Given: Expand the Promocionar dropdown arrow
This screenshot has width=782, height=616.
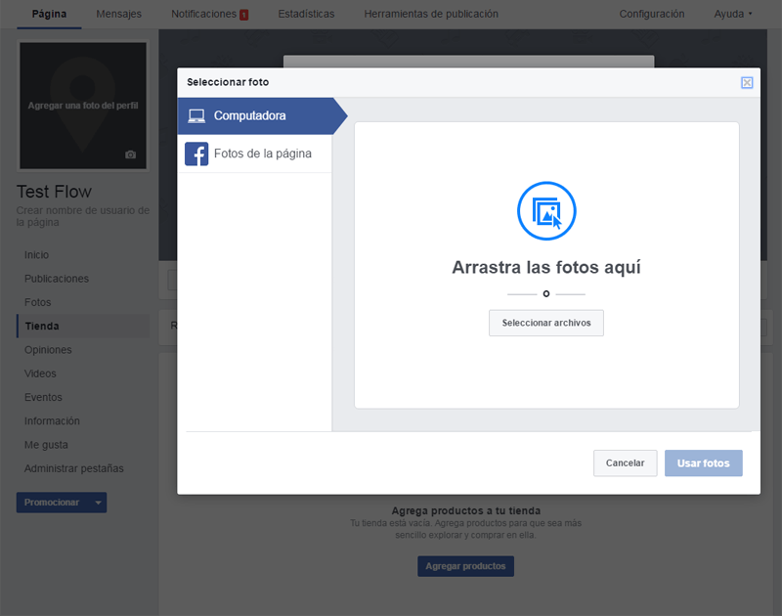Looking at the screenshot, I should point(99,503).
